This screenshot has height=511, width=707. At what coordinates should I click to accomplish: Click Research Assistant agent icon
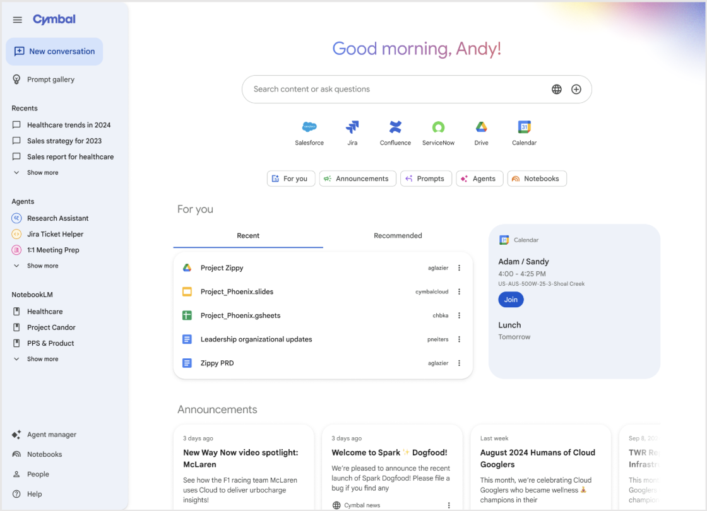click(x=16, y=218)
